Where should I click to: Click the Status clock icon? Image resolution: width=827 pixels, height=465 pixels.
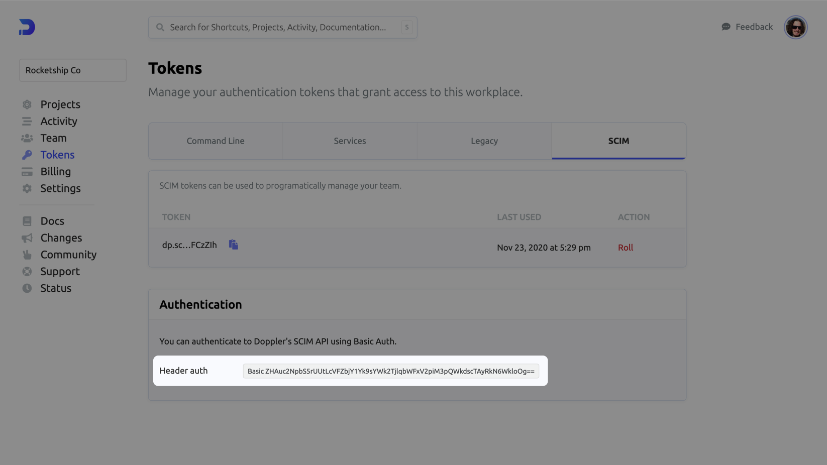[27, 288]
